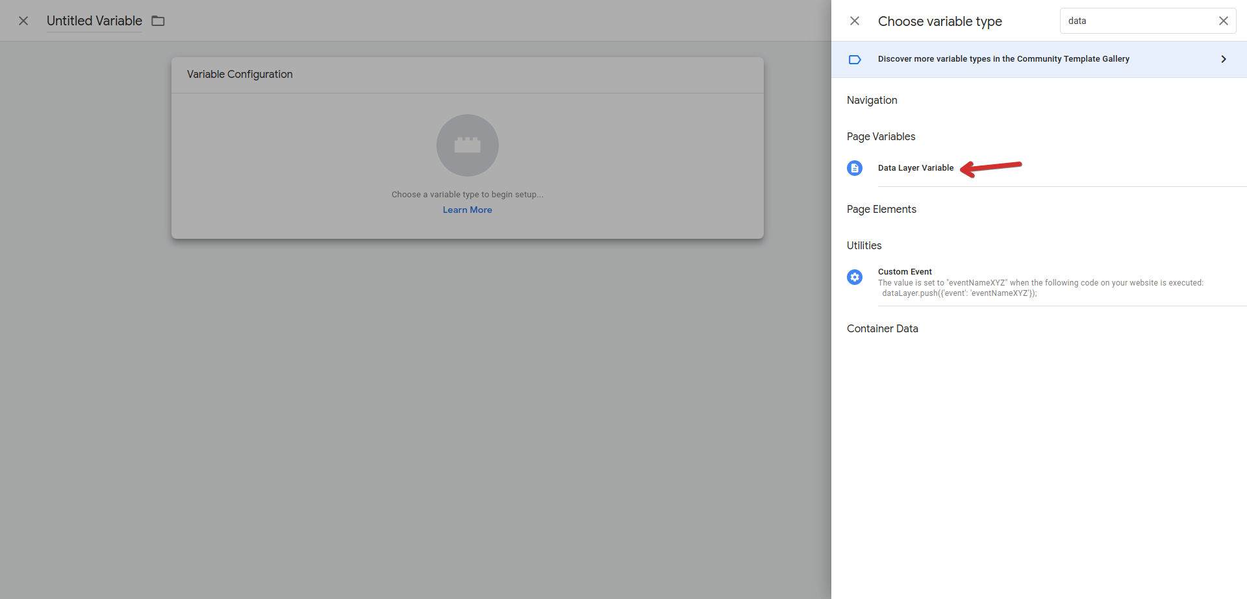
Task: Click the Container Data section heading
Action: [x=882, y=328]
